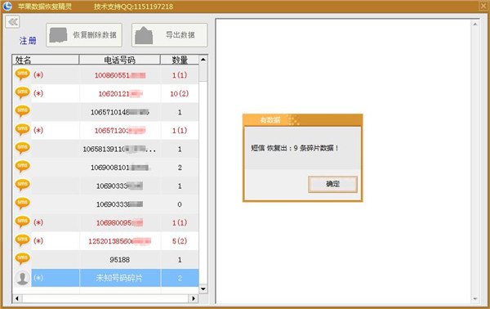Sort by the 姓名 column header
The width and height of the screenshot is (490, 309).
(x=46, y=60)
